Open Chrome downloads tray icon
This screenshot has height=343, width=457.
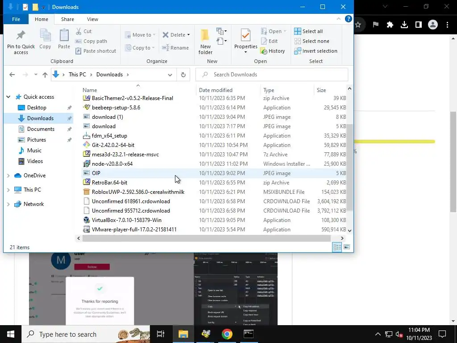point(404,25)
